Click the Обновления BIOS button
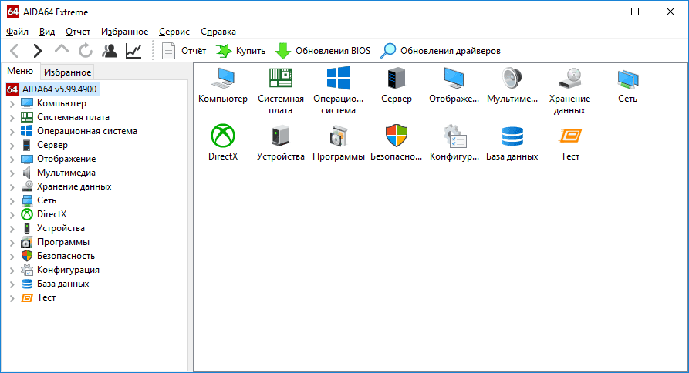Screen dimensions: 689x373 323,51
